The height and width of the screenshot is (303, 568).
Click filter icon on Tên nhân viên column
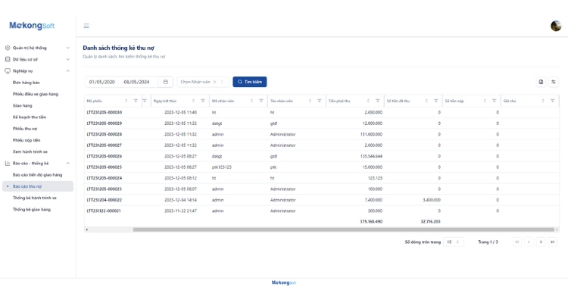320,101
